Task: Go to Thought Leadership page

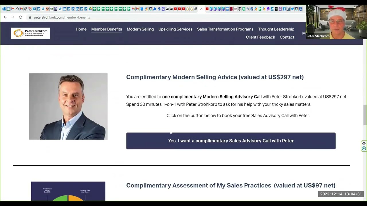Action: tap(276, 29)
